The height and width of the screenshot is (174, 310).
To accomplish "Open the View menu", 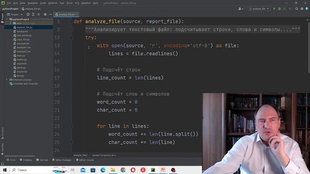I will (x=23, y=3).
